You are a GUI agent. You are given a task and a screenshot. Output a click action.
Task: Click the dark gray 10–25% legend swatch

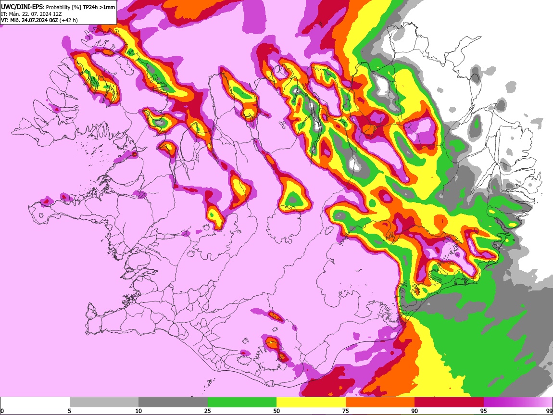pyautogui.click(x=173, y=402)
